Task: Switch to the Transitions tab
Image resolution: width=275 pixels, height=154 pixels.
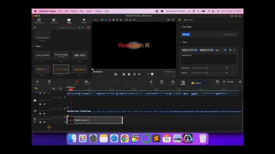Action: [x=54, y=21]
